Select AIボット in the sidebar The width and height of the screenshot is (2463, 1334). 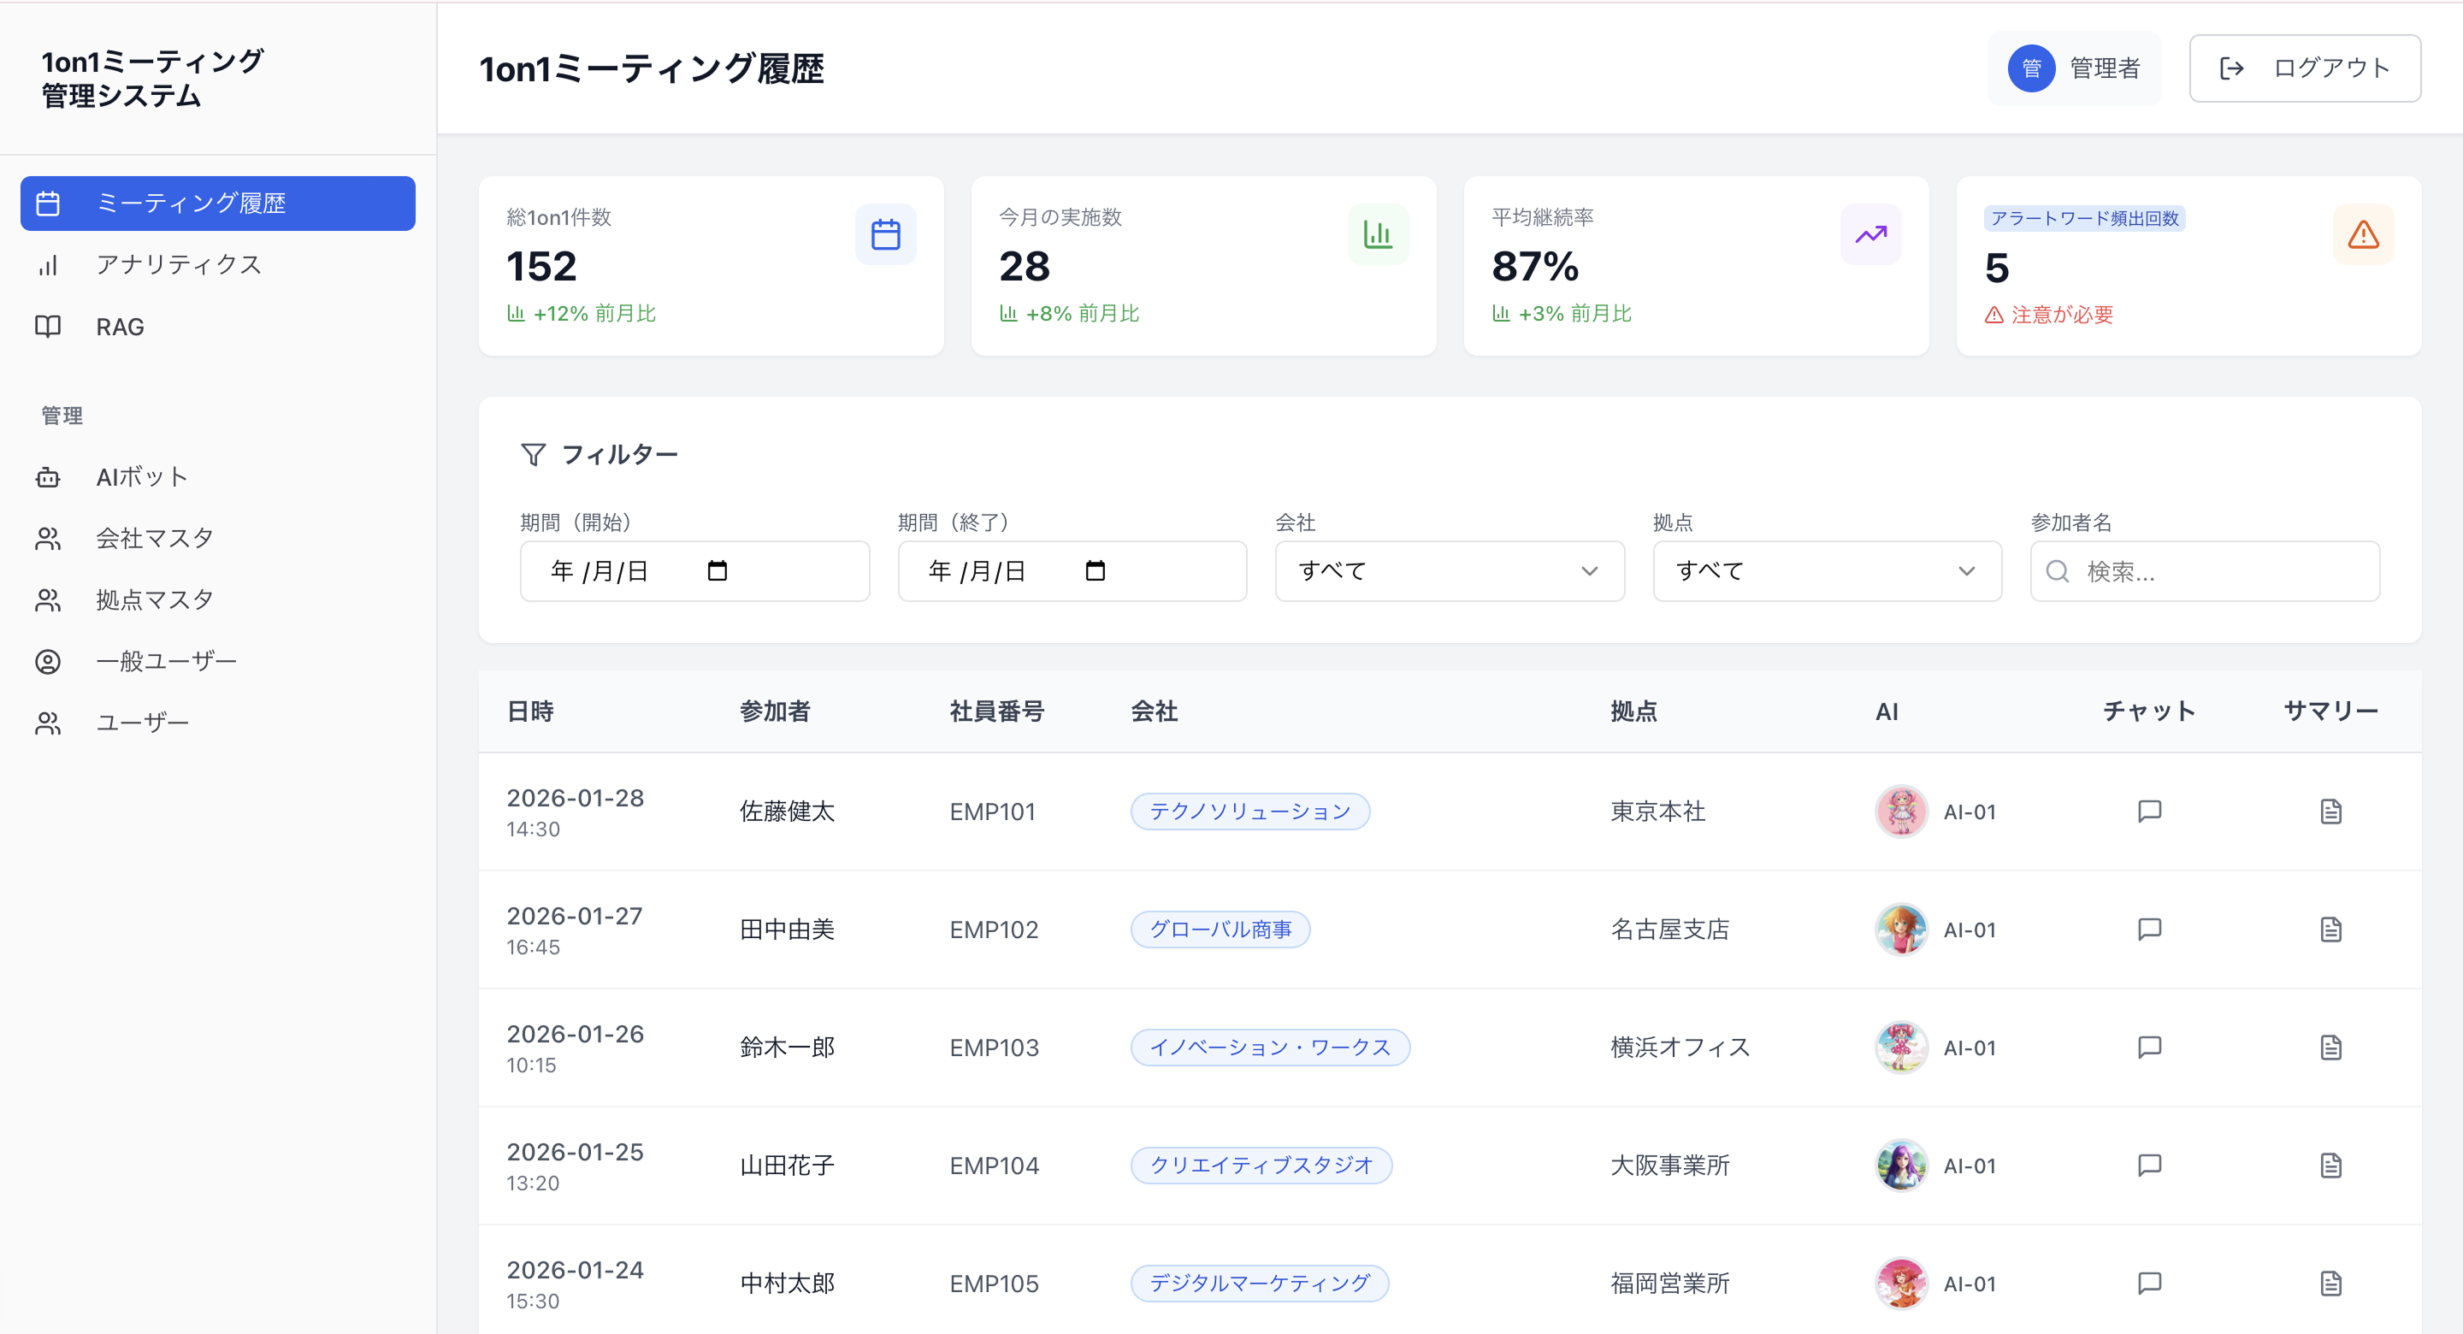click(141, 476)
